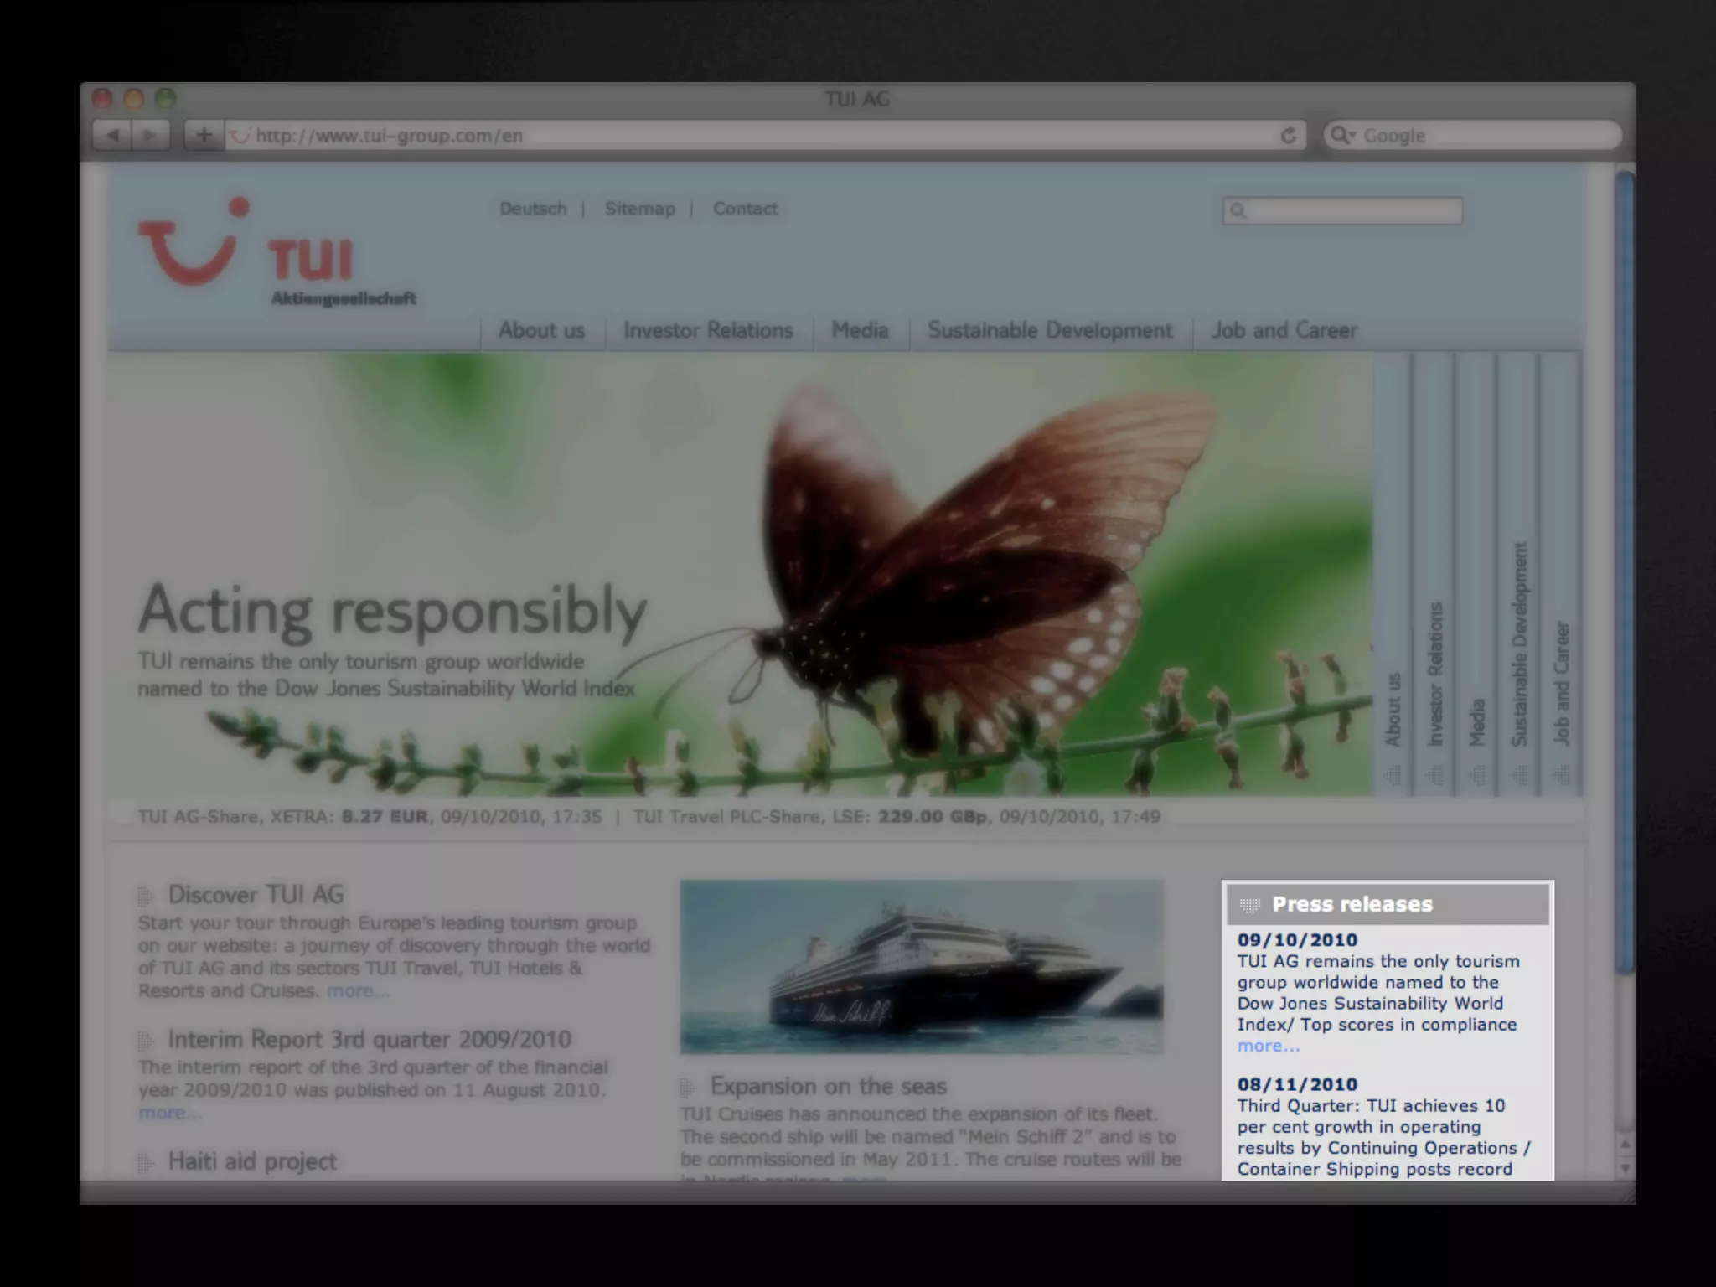Open the Sitemap link

point(639,209)
